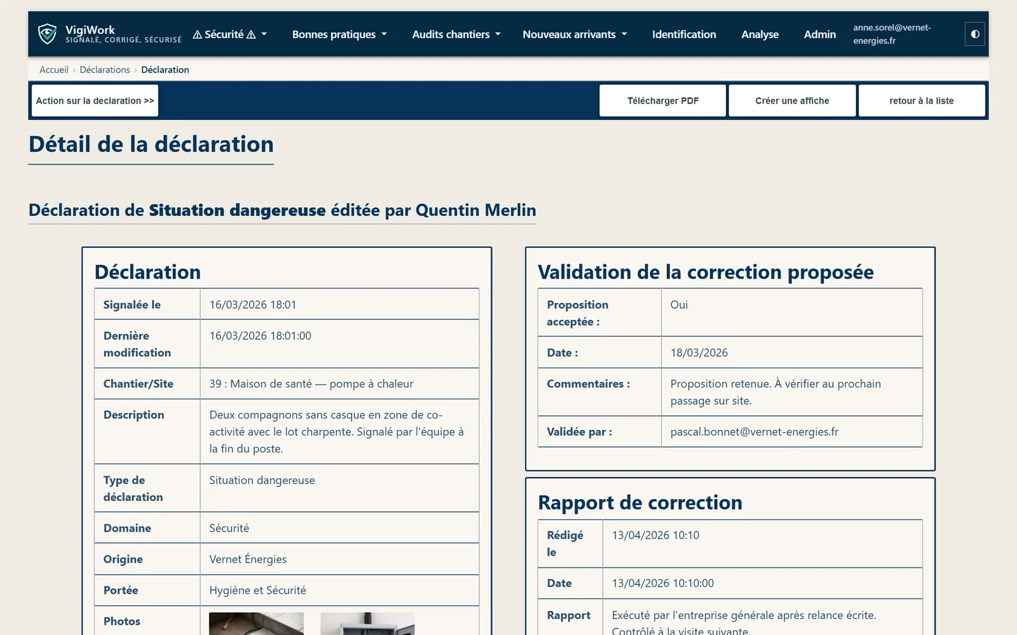Select the Signalée le date 16/03/2026 18:01

tap(253, 305)
